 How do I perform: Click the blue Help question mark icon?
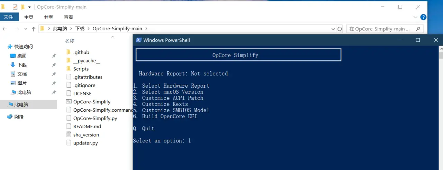423,17
